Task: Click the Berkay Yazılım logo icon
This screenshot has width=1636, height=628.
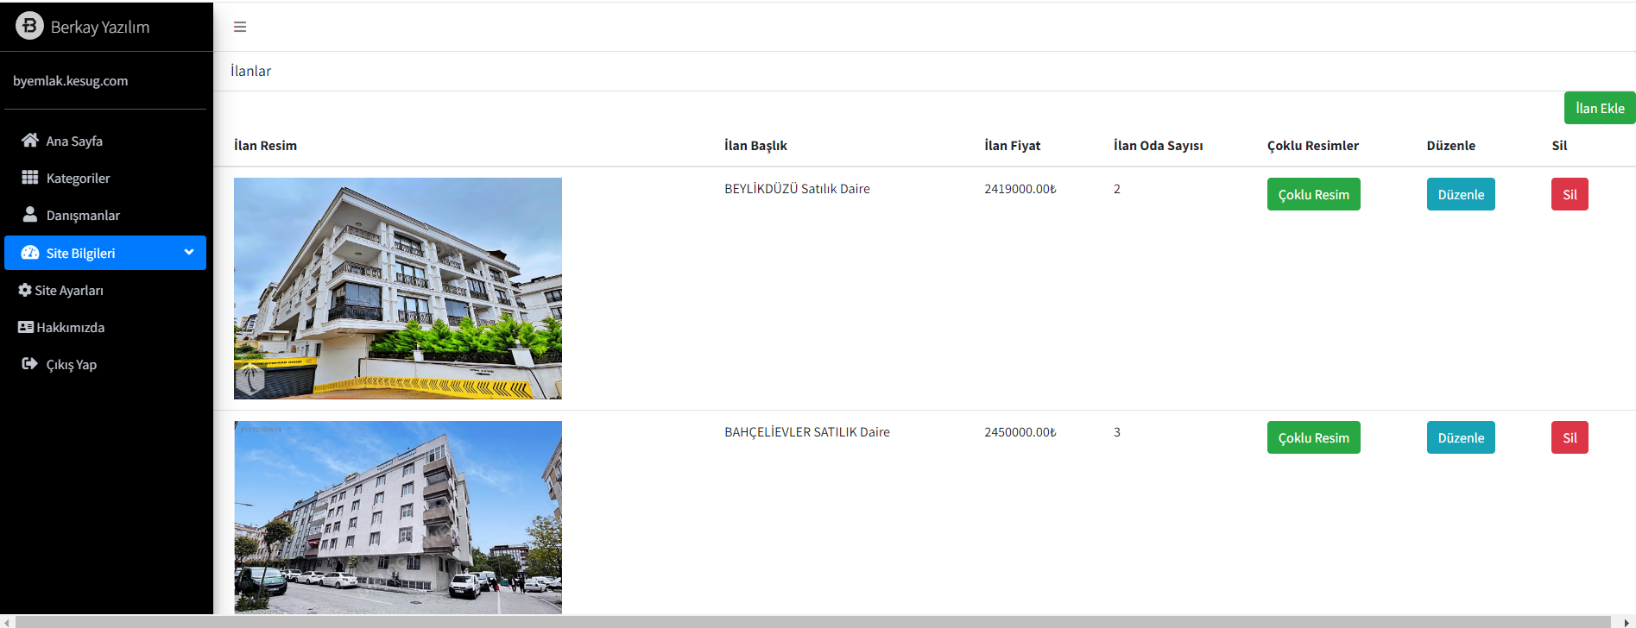Action: click(x=29, y=26)
